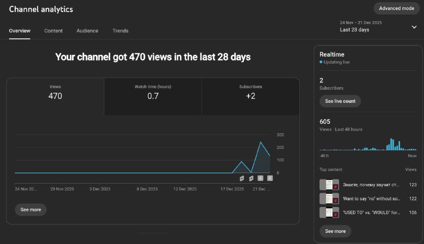Click the chart marker showing 2 videos

coord(270,178)
